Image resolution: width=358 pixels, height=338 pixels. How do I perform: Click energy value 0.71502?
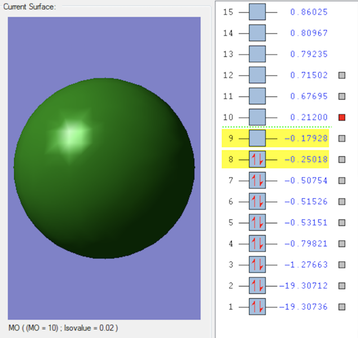point(309,75)
